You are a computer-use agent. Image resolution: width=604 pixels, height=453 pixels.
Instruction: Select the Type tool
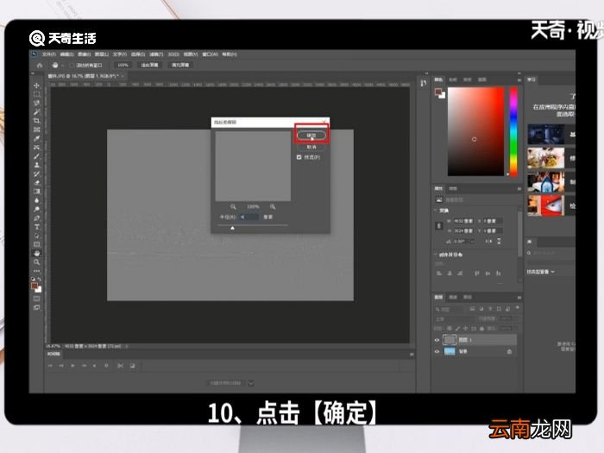[36, 227]
